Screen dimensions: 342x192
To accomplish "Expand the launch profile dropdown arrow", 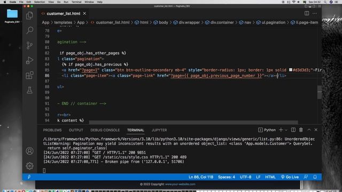I will click(286, 130).
